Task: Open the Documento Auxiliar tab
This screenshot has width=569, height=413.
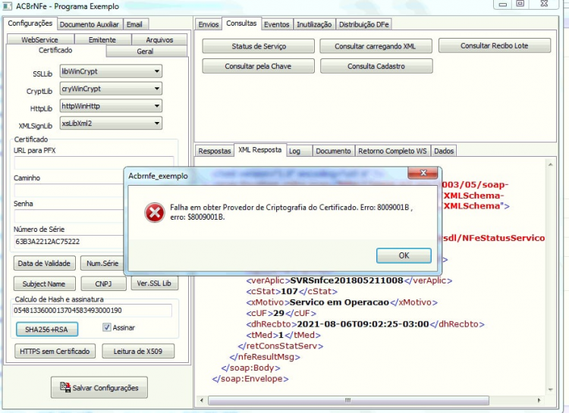Action: (90, 24)
